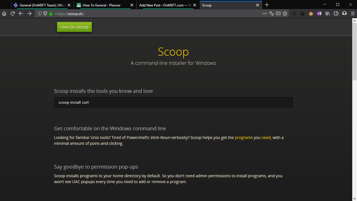The height and width of the screenshot is (201, 357).
Task: Click 'Get comfortable on the Windows command line' heading
Action: pos(110,129)
